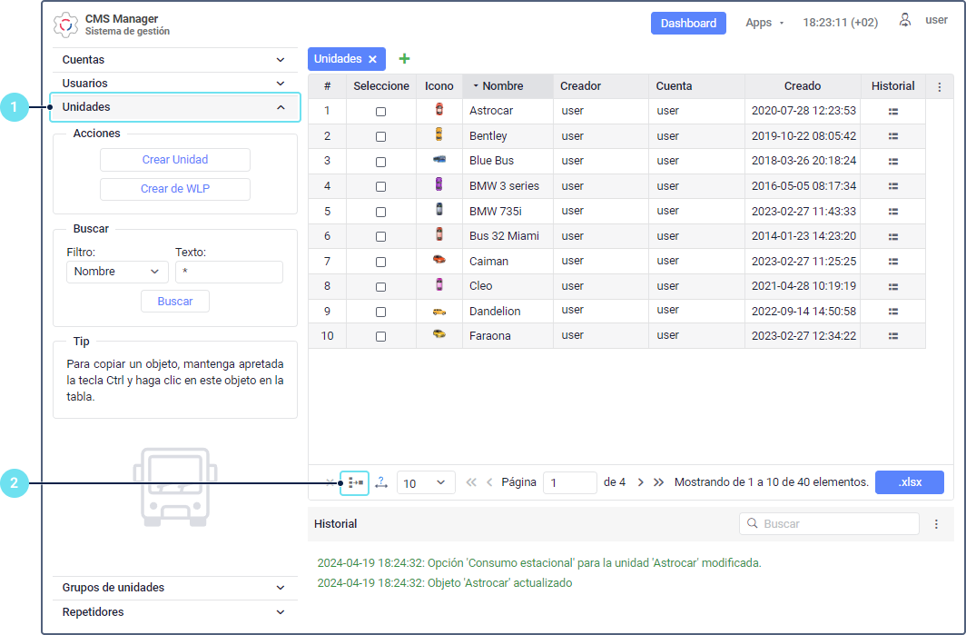
Task: Change the rows-per-page dropdown showing 10
Action: click(426, 483)
